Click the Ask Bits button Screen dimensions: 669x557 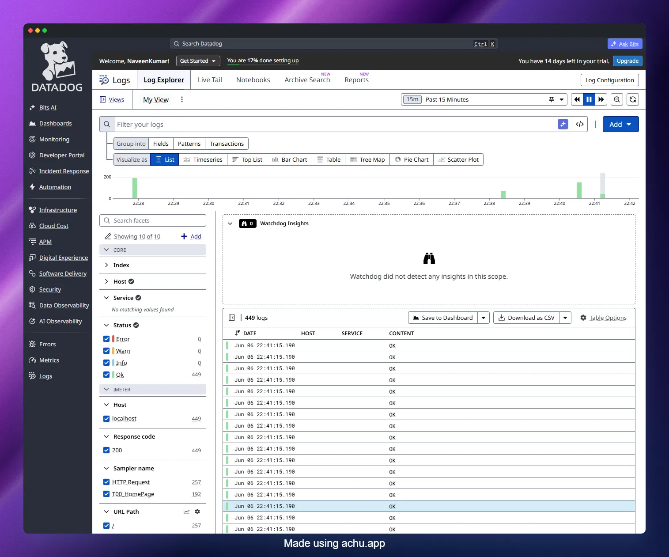(x=625, y=44)
